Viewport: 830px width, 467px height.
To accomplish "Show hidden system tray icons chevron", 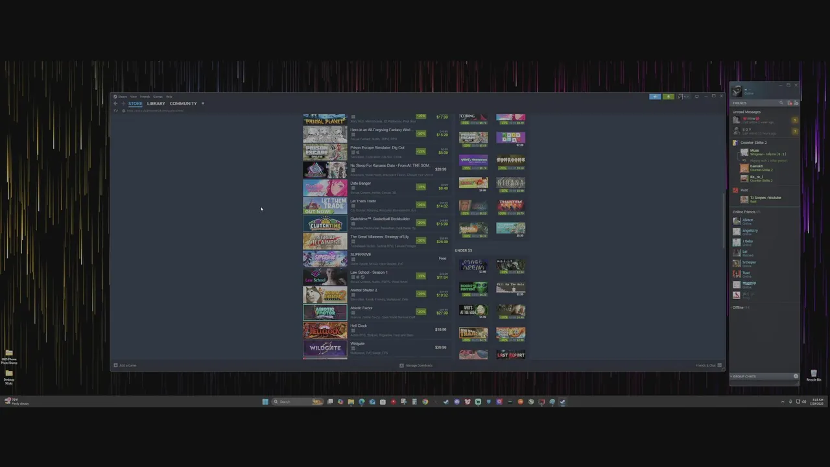I will click(783, 401).
